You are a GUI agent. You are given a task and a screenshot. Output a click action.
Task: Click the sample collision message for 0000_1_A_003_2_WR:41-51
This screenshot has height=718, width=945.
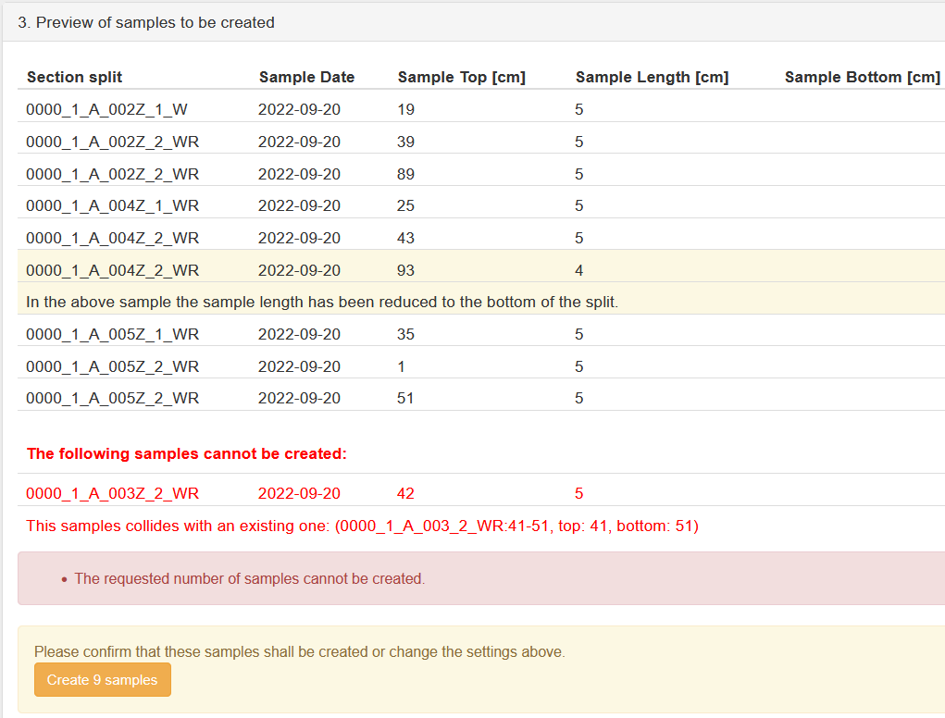[362, 526]
